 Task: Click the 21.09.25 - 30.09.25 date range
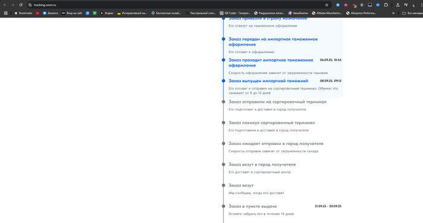[x=328, y=206]
